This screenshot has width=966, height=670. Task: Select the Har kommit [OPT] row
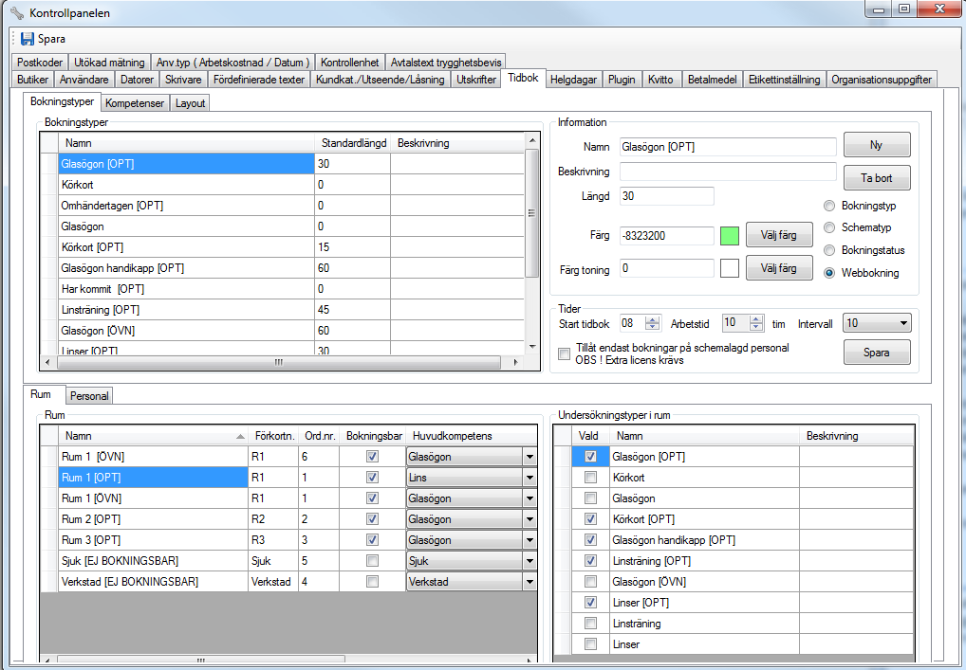(290, 289)
